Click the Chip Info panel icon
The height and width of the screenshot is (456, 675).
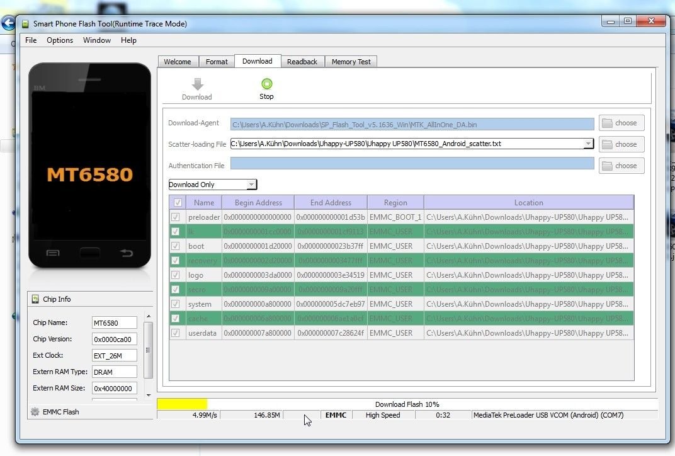tap(35, 299)
